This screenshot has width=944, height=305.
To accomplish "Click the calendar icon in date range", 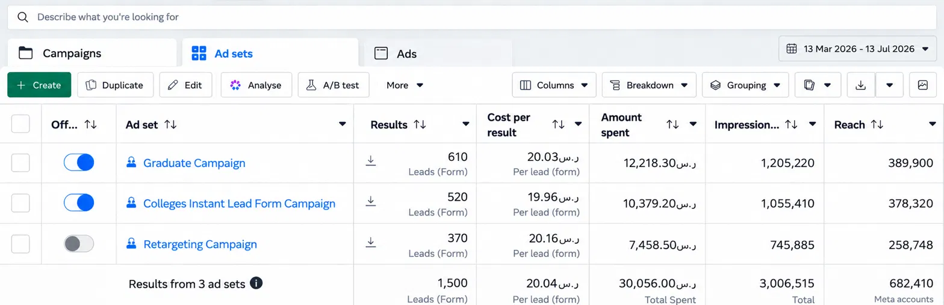I will (792, 49).
